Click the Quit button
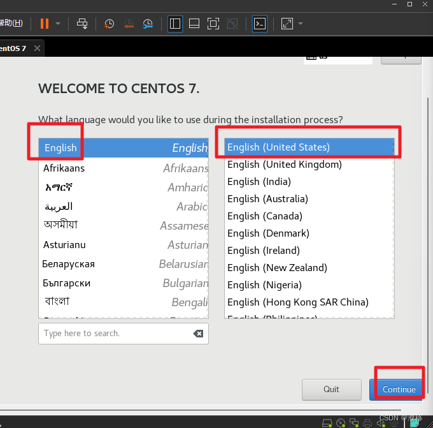The width and height of the screenshot is (433, 428). coord(331,389)
